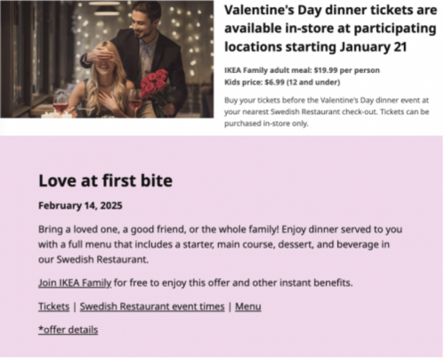The width and height of the screenshot is (445, 360).
Task: Click the wine glass beside the woman
Action: pyautogui.click(x=135, y=102)
